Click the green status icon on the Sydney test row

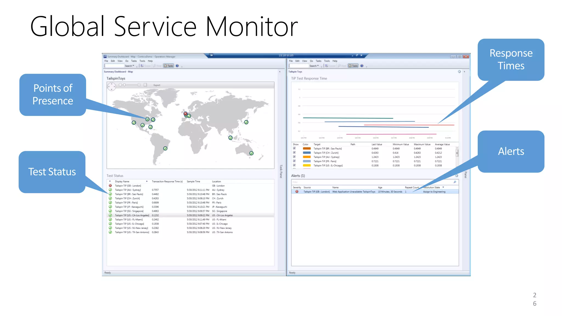pos(110,190)
